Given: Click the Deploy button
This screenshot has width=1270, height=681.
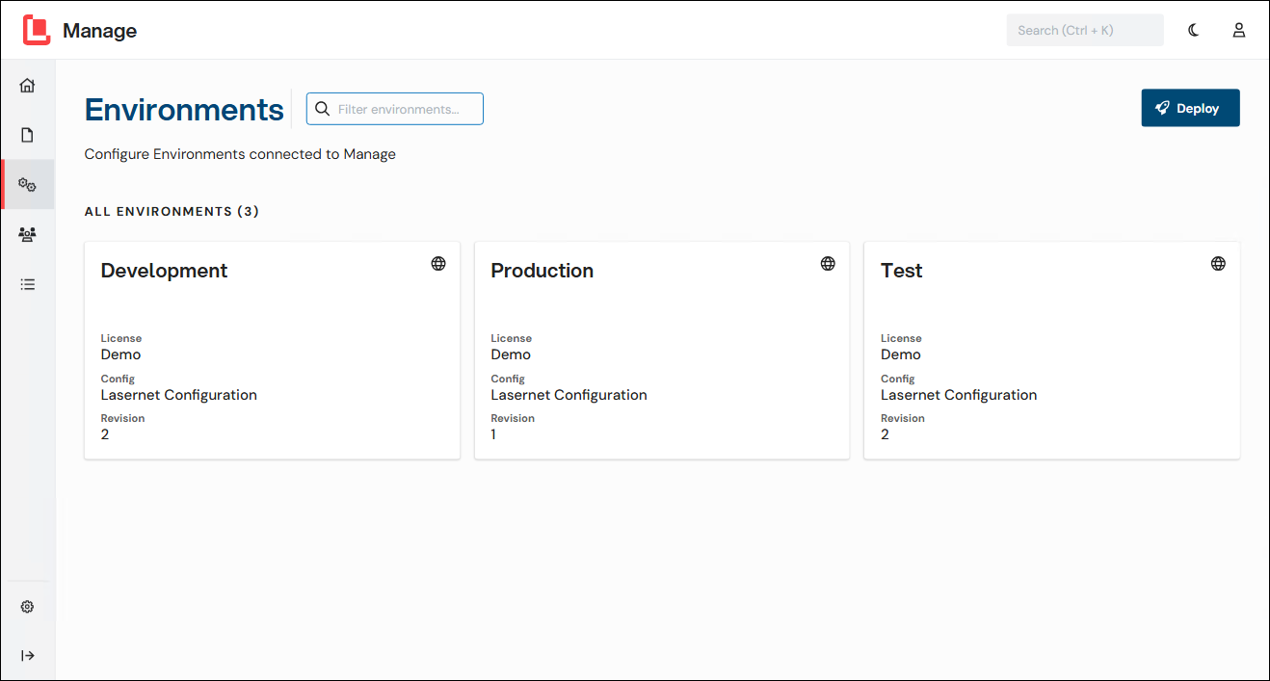Looking at the screenshot, I should pyautogui.click(x=1190, y=108).
